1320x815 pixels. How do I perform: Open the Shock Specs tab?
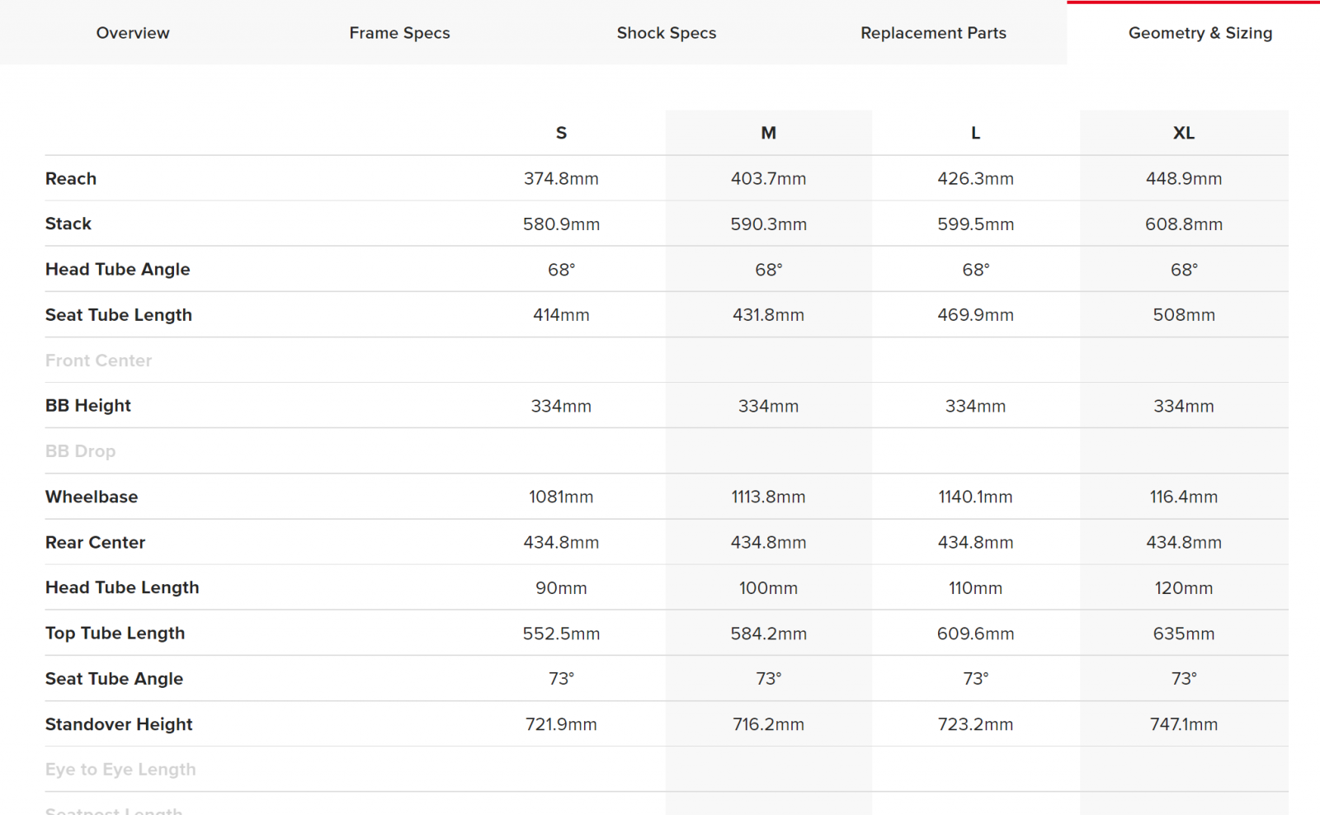pos(667,33)
